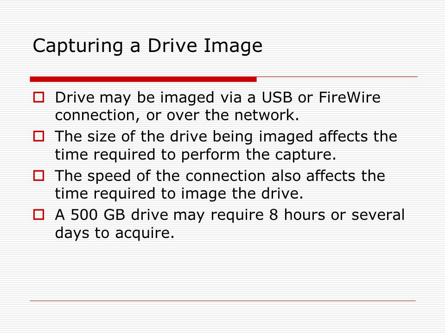Click the word 'Drive' starting first bullet
The image size is (445, 334).
pos(75,97)
